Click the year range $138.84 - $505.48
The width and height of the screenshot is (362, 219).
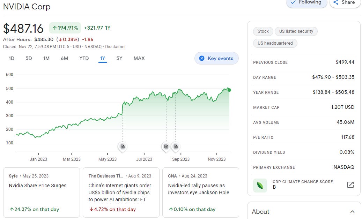[x=333, y=92]
